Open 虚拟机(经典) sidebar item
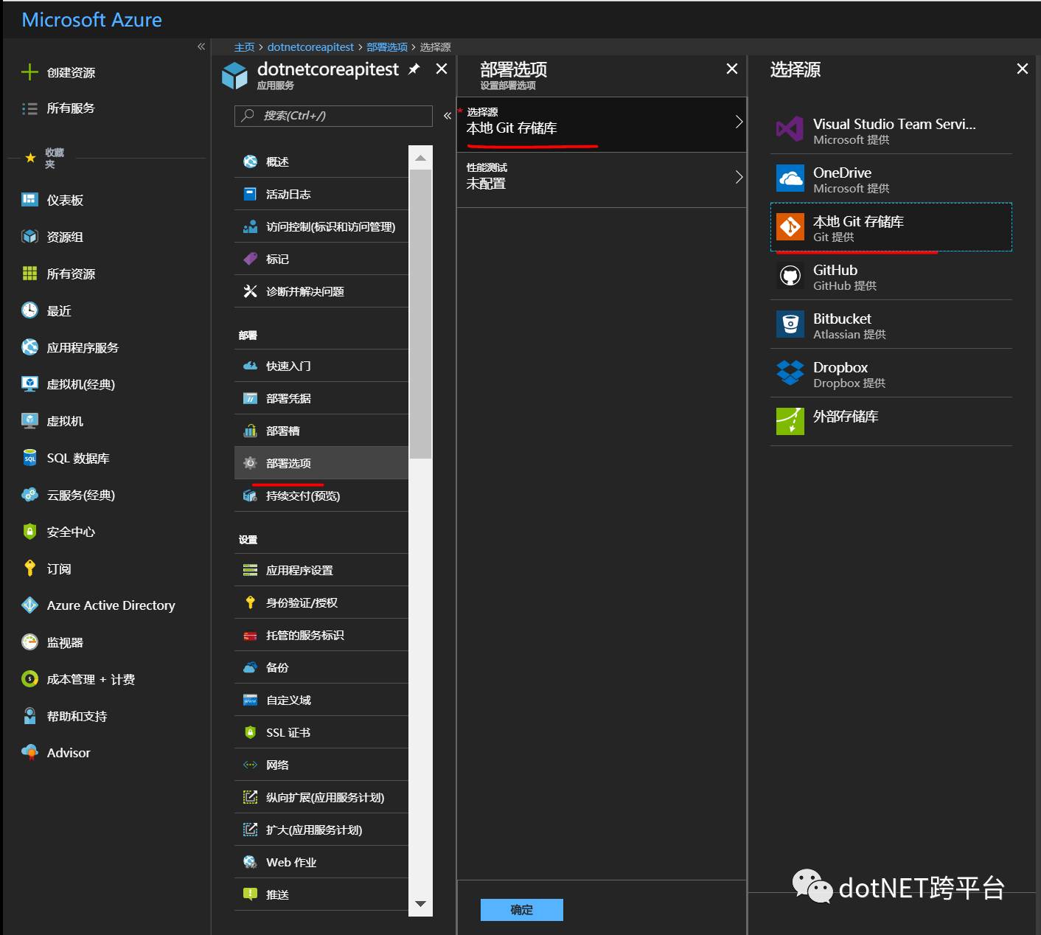 (x=106, y=384)
